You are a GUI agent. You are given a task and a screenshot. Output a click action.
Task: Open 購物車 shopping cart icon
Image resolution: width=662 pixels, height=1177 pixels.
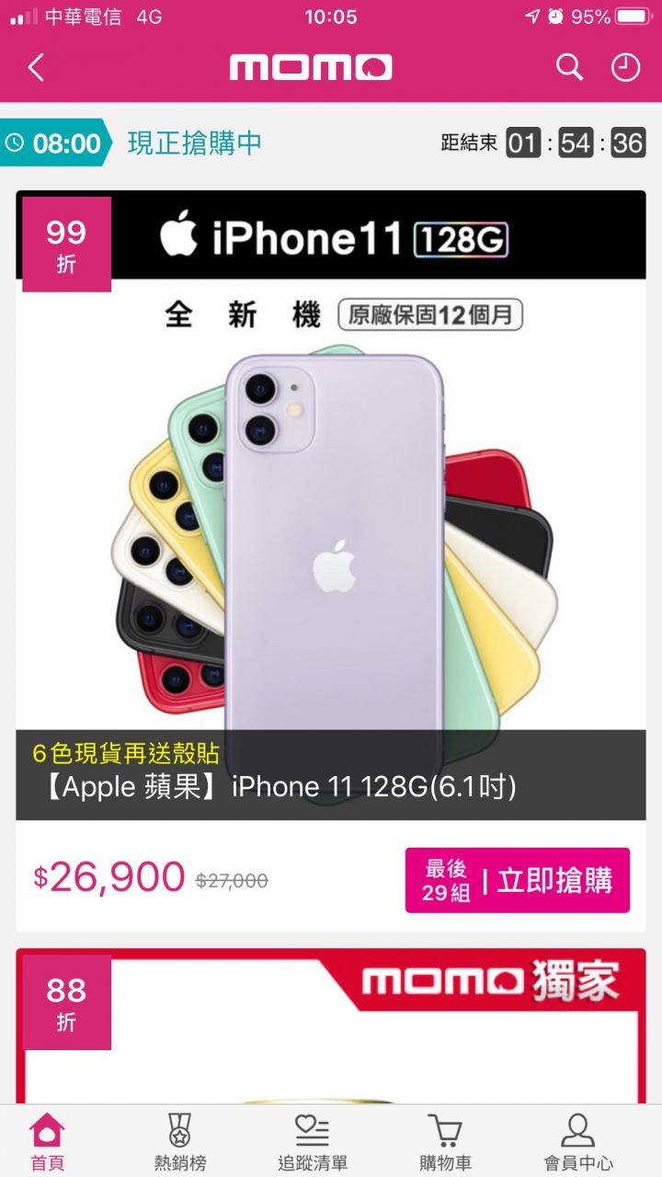coord(445,1141)
